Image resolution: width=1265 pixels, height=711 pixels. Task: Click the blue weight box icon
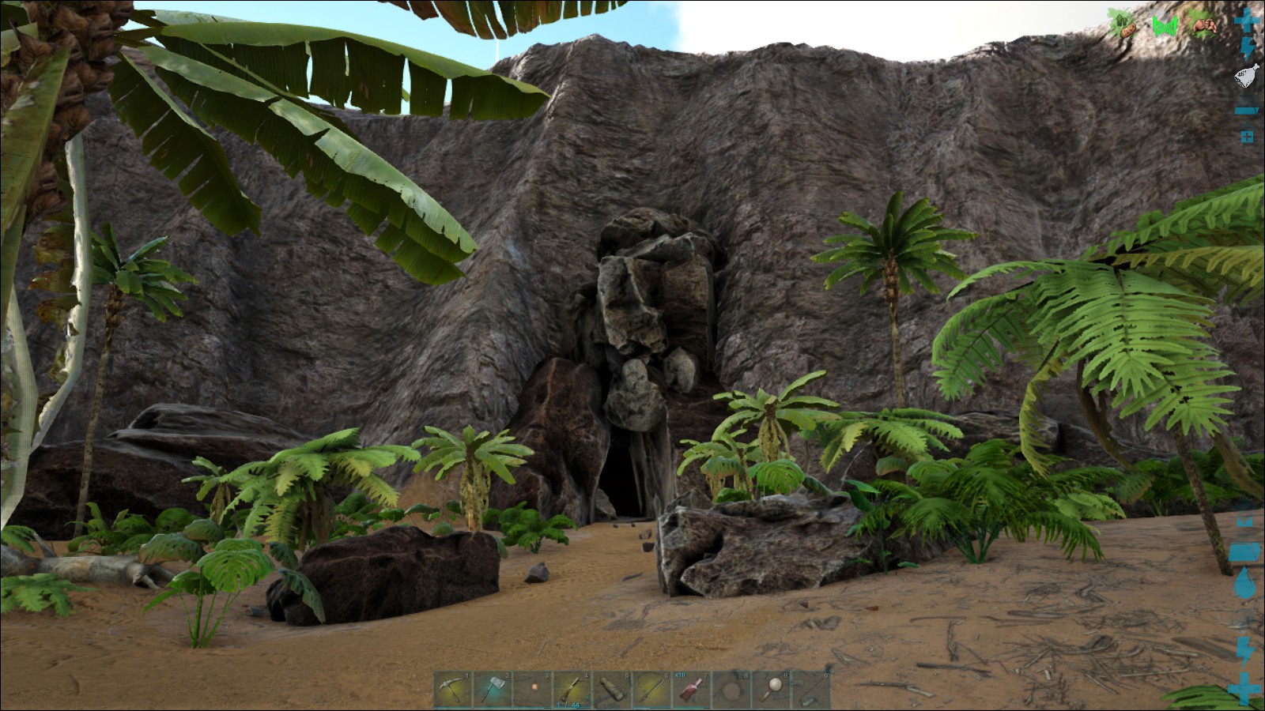tap(1244, 552)
